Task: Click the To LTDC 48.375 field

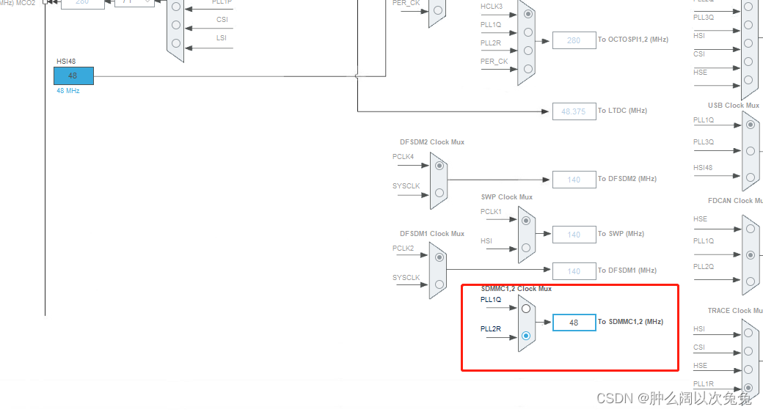Action: (x=574, y=111)
